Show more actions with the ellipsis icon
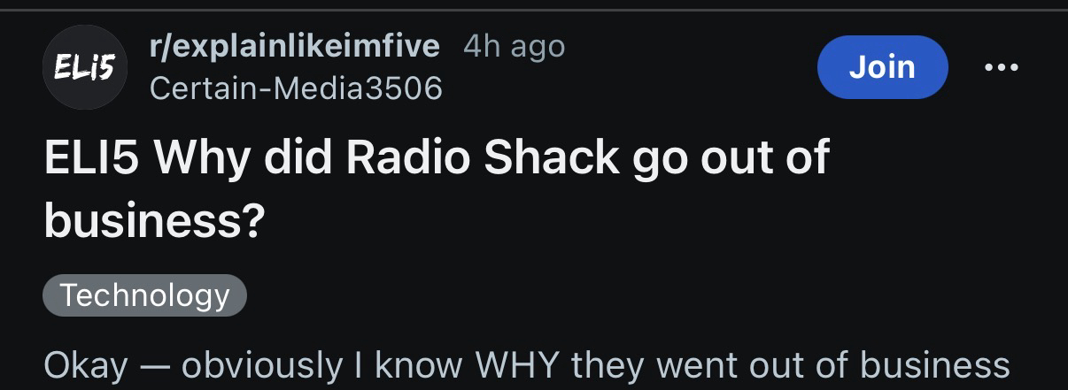 point(1001,67)
